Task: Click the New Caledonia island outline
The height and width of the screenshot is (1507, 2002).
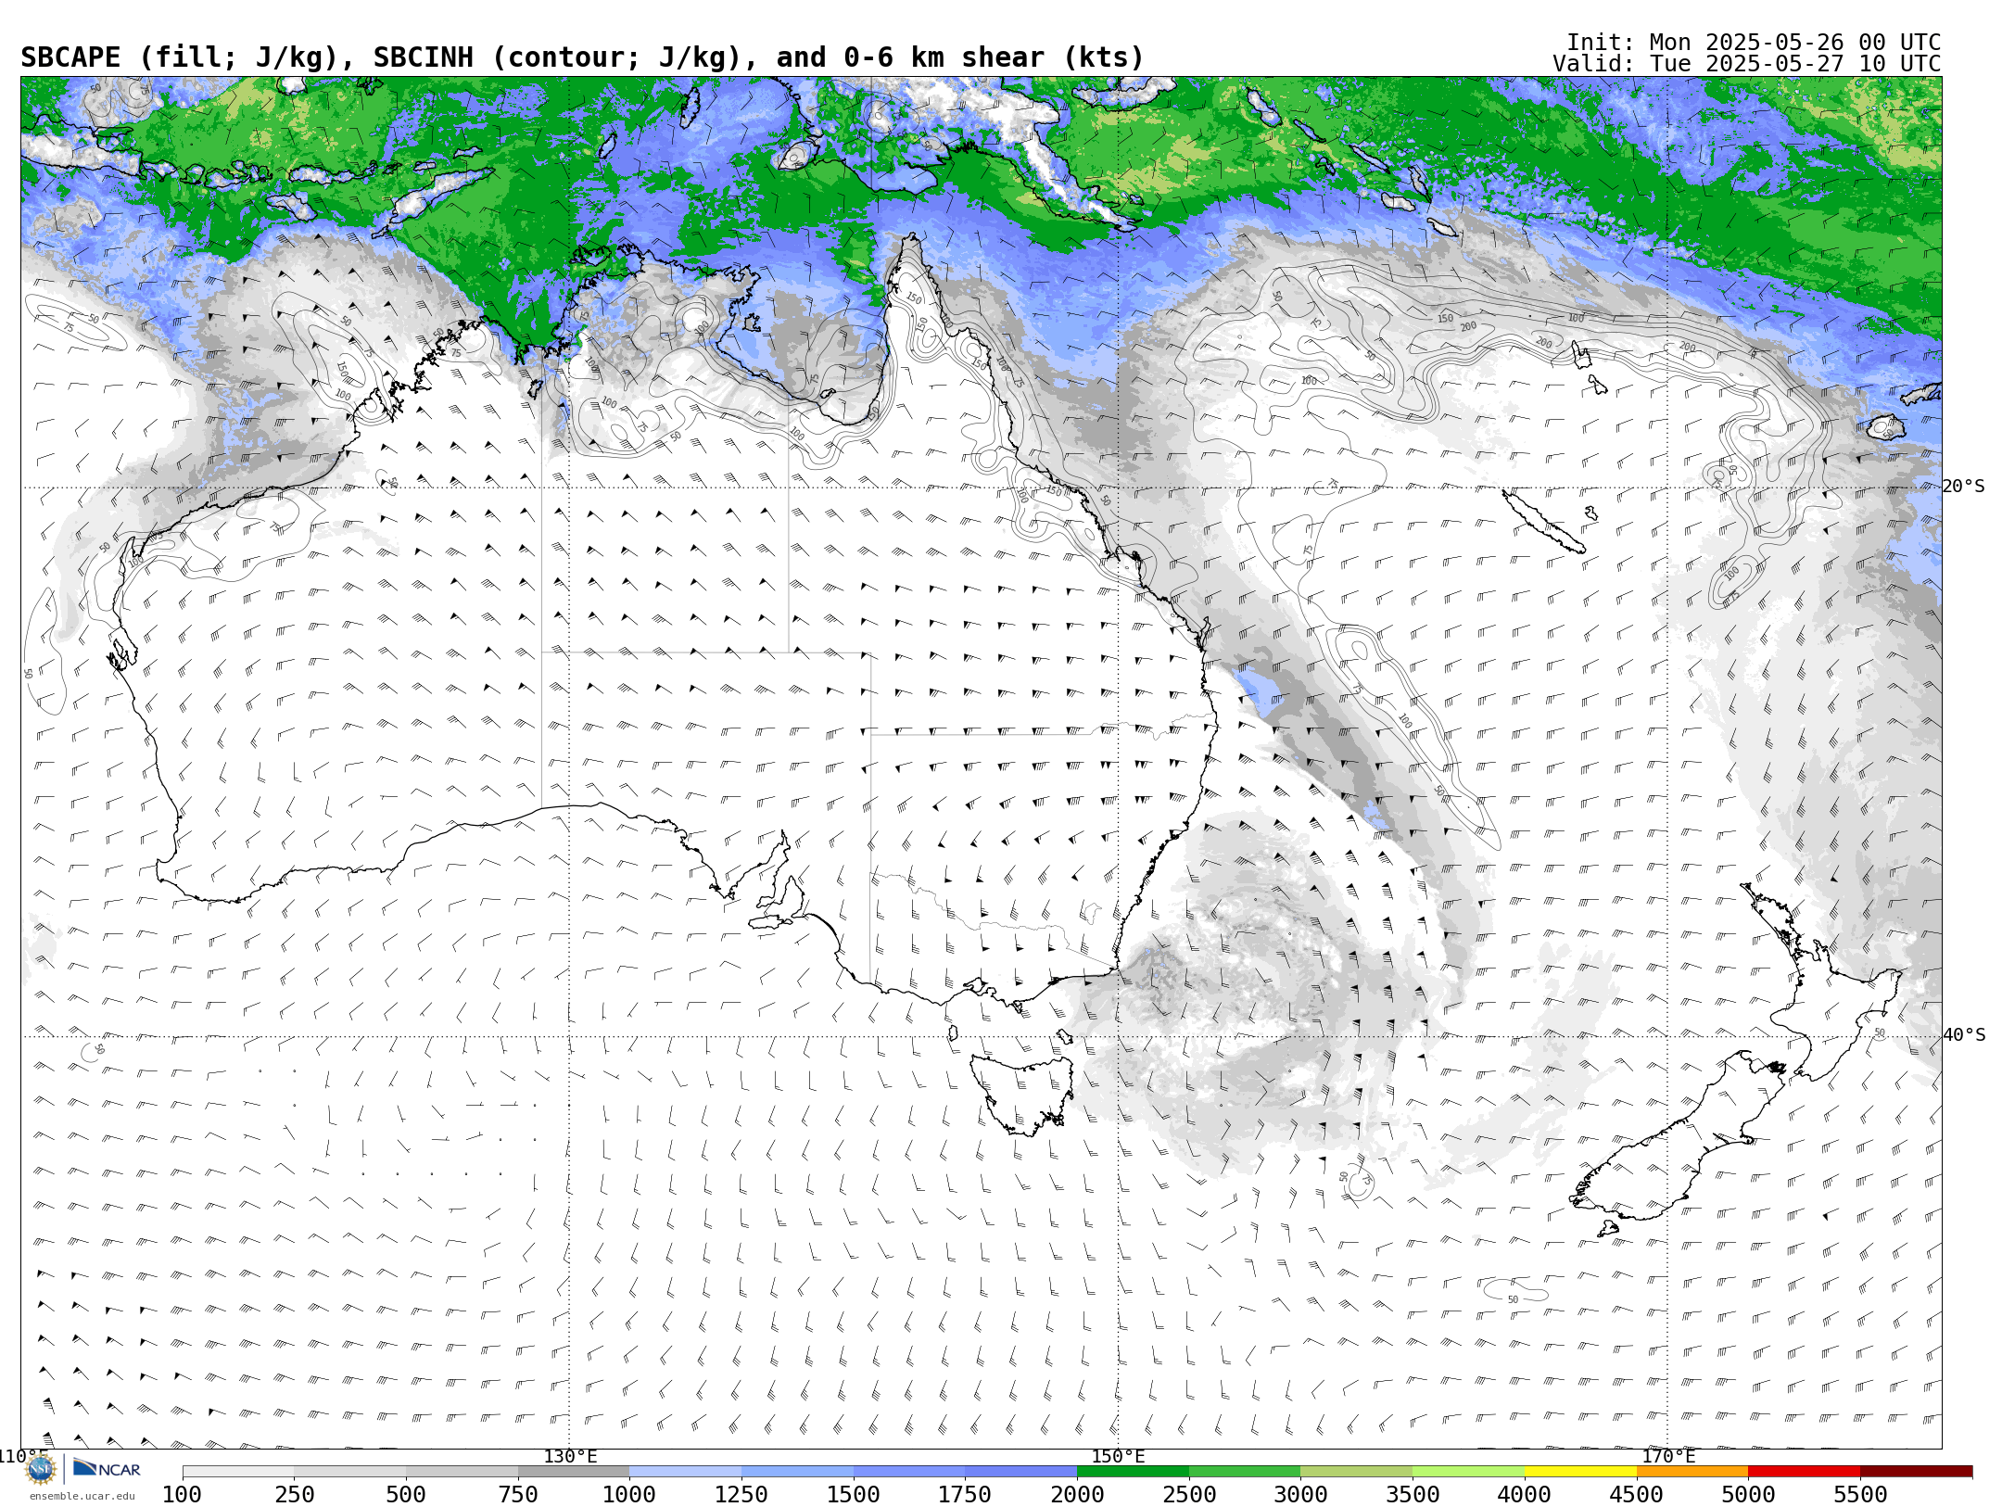Action: 1543,522
